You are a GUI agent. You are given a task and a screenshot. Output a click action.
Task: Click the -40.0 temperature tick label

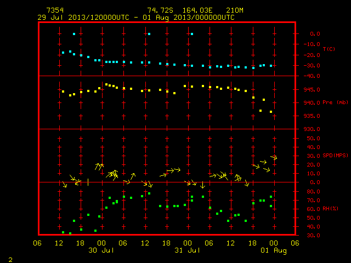[x=312, y=76]
